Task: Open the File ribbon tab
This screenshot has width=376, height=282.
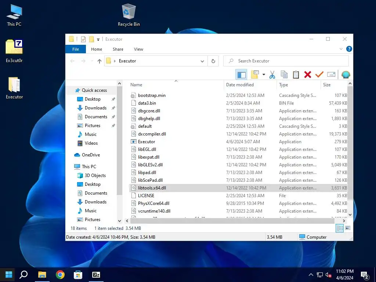Action: (x=76, y=49)
